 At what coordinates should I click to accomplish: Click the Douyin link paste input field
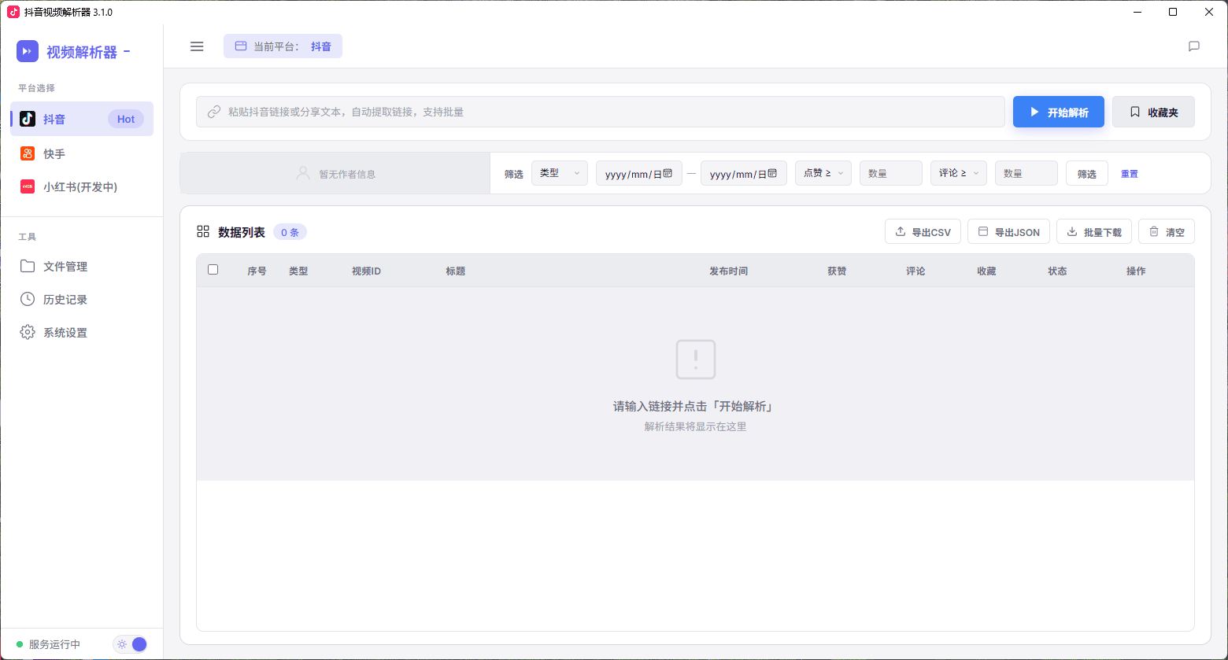pyautogui.click(x=601, y=112)
